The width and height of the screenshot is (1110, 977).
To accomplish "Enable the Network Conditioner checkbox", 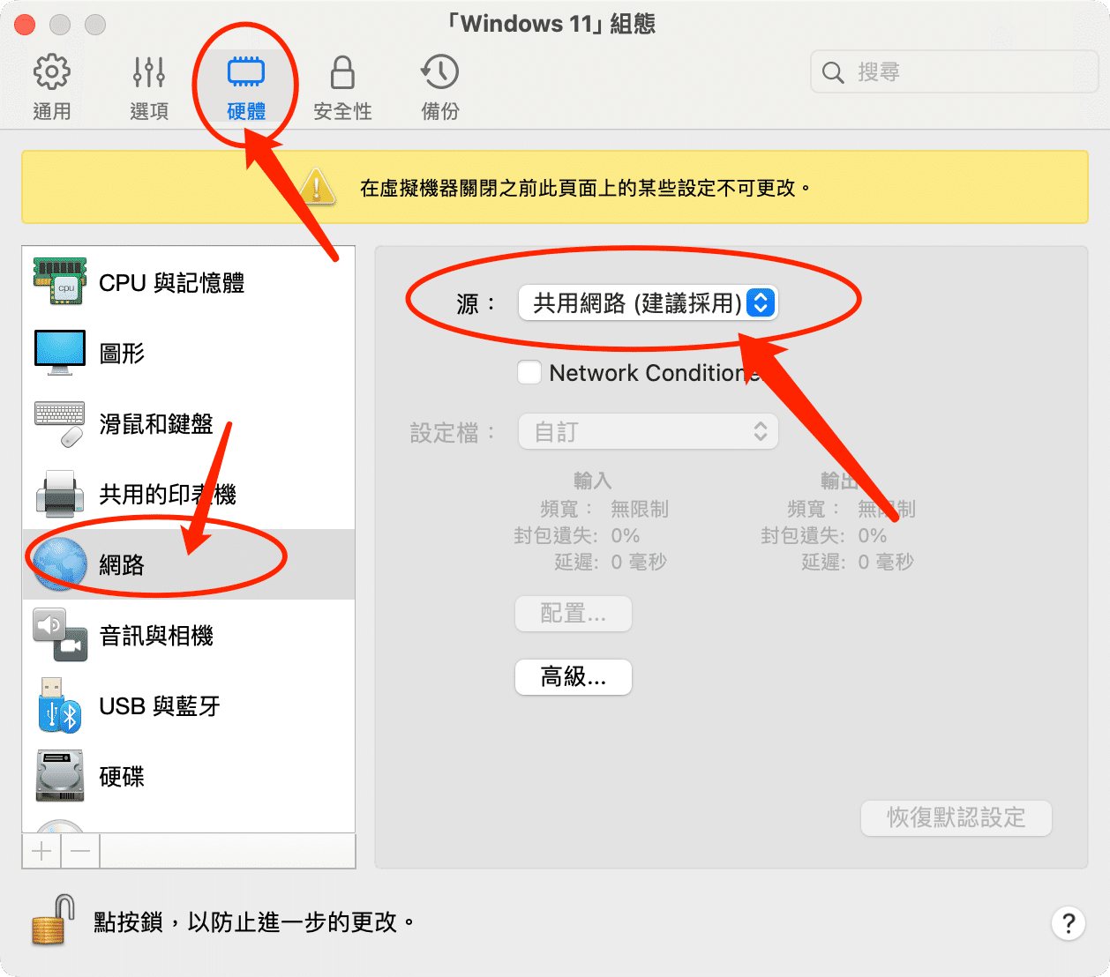I will point(529,372).
